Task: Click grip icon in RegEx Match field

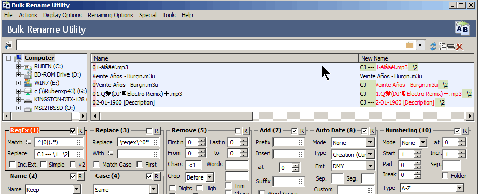Action: coord(79,142)
